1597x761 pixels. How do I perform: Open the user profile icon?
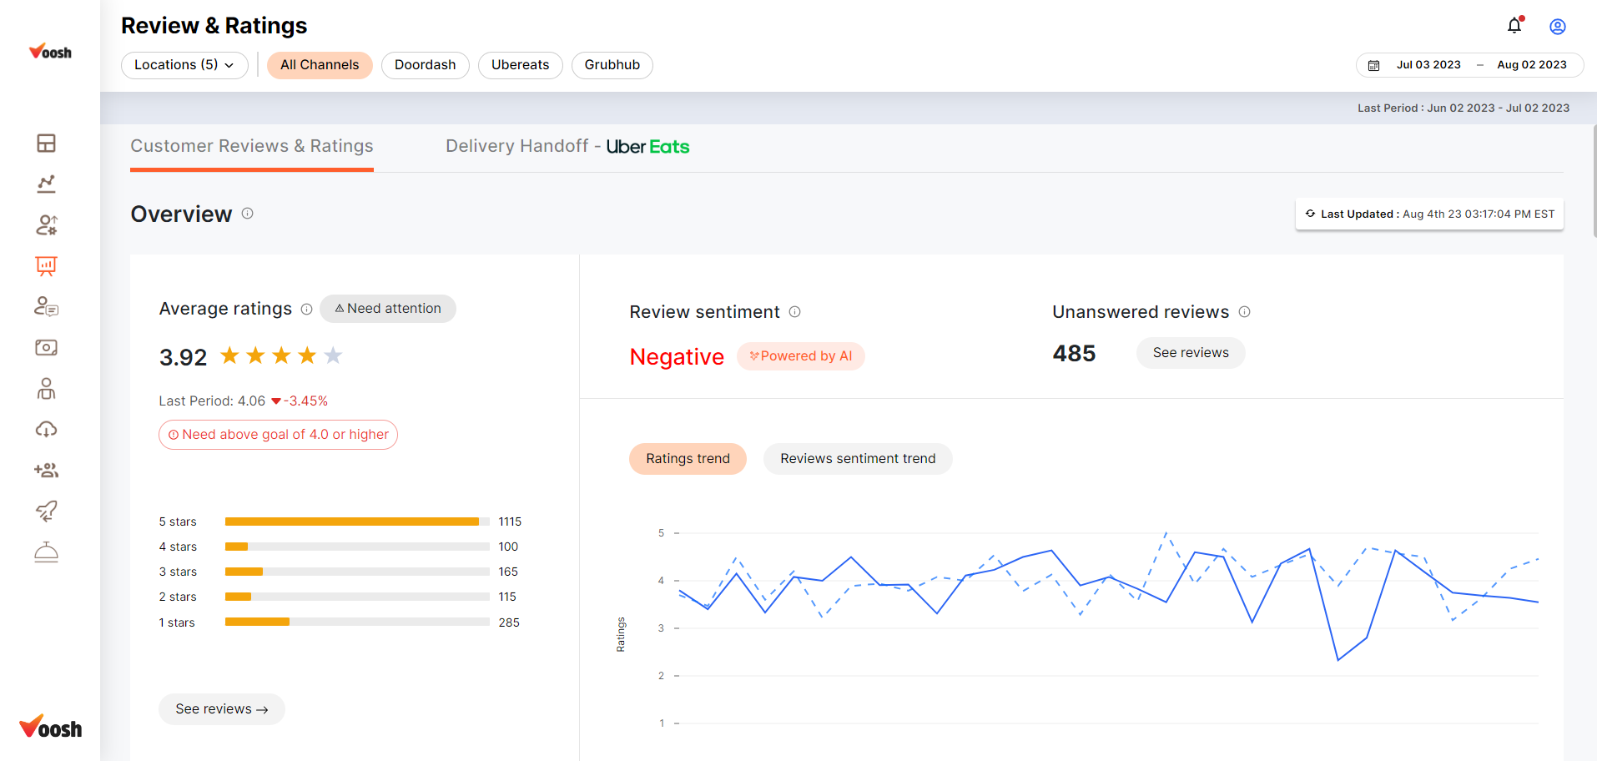pyautogui.click(x=1557, y=27)
